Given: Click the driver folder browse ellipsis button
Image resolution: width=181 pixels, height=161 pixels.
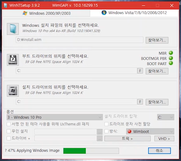Looking at the screenshot, I should pyautogui.click(x=100, y=139).
